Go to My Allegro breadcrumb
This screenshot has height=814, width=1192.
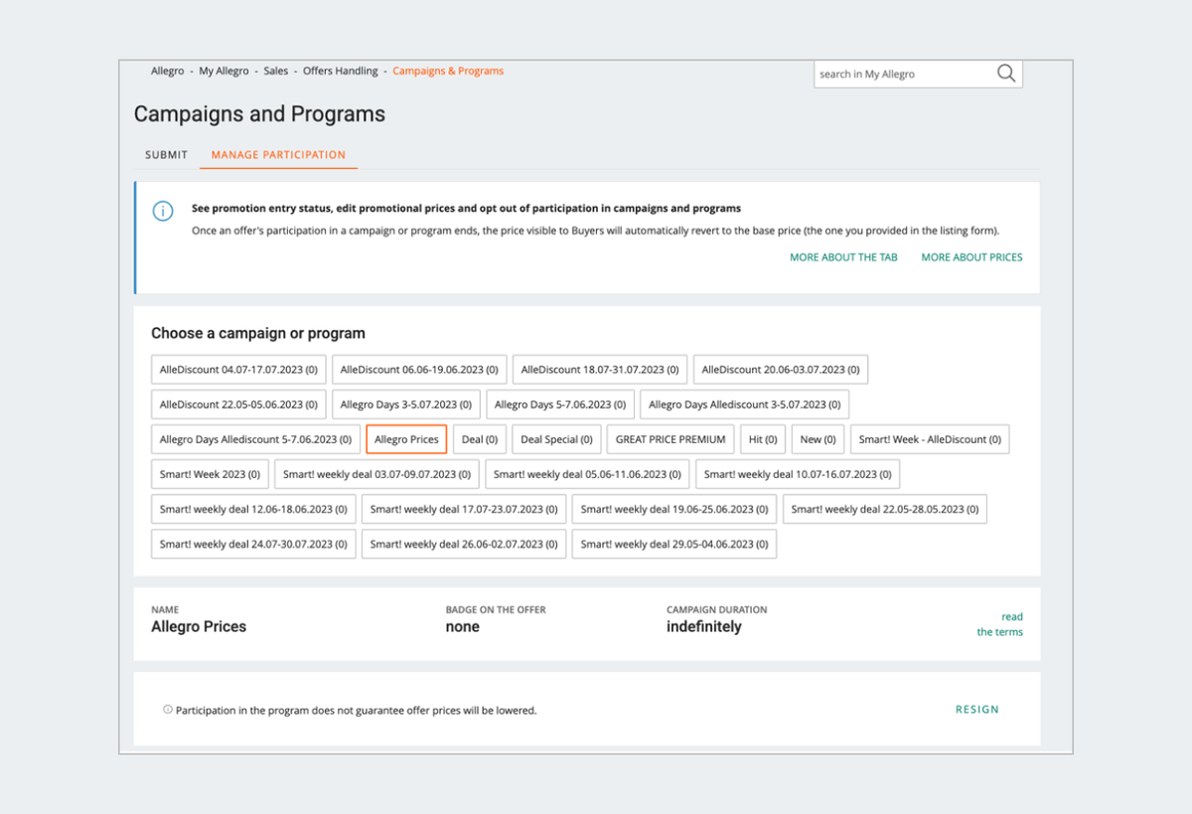[x=224, y=72]
